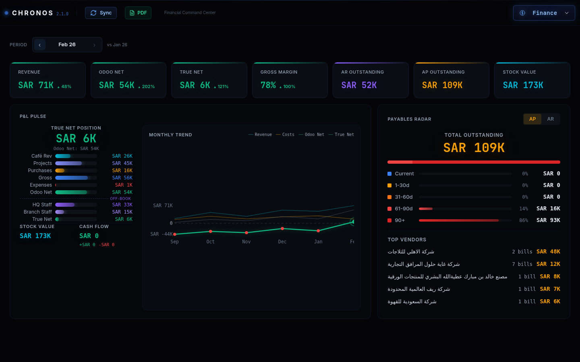Click the Jan data point on the True Net line

(x=318, y=231)
